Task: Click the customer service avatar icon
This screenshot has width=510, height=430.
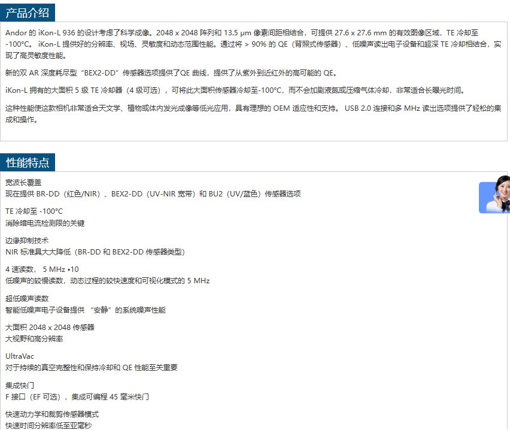Action: tap(494, 195)
